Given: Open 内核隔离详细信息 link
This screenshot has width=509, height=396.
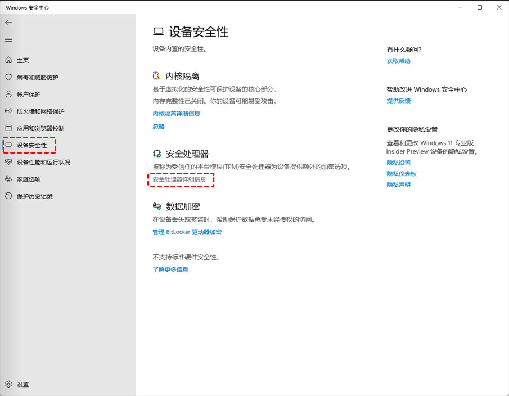Looking at the screenshot, I should click(x=176, y=114).
